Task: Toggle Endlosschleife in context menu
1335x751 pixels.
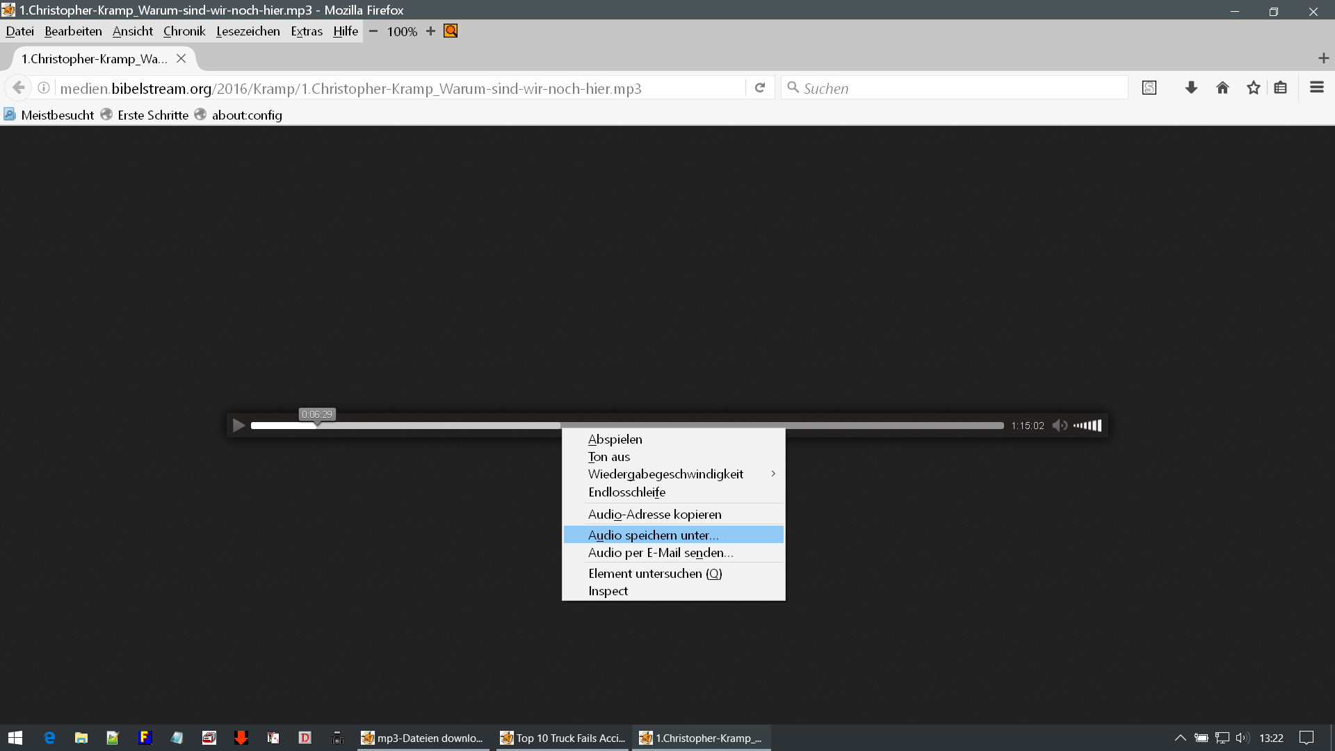Action: [626, 492]
